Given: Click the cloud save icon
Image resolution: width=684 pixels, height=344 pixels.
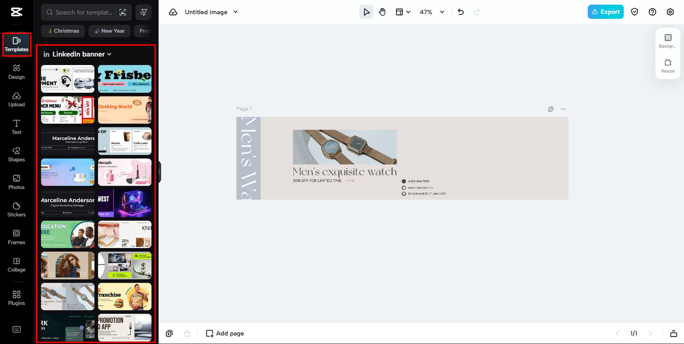Looking at the screenshot, I should 173,12.
